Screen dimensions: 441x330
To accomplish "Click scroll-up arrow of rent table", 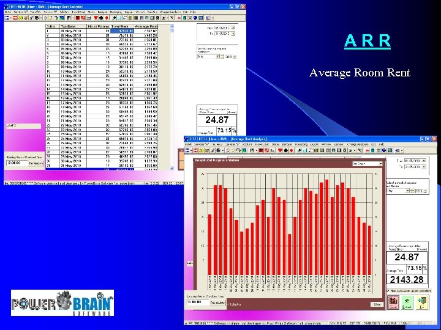I will click(x=172, y=26).
